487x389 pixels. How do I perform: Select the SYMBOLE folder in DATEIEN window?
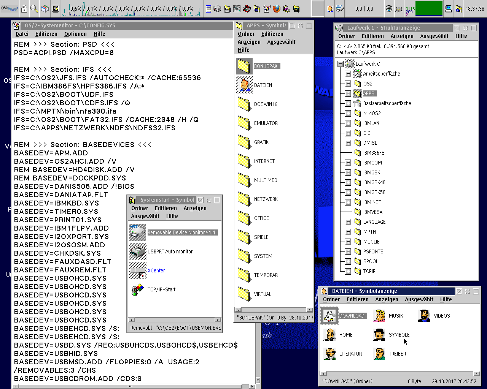tap(379, 335)
